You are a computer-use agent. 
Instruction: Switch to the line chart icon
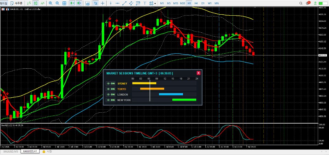point(42,3)
